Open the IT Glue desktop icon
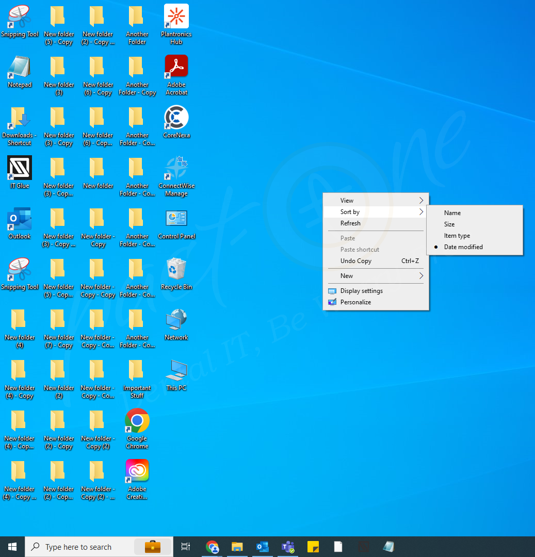The width and height of the screenshot is (535, 557). point(19,168)
